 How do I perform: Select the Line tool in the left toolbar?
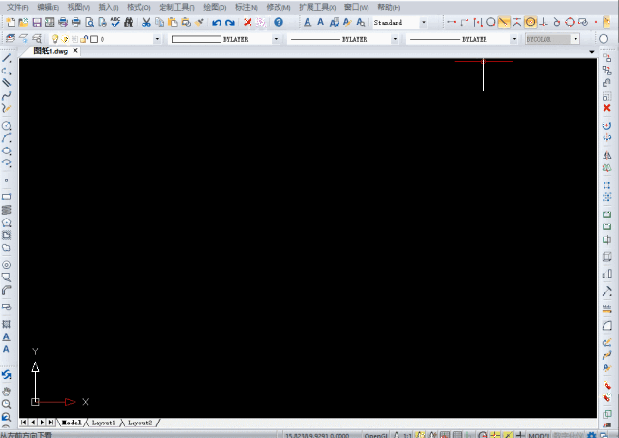[7, 58]
